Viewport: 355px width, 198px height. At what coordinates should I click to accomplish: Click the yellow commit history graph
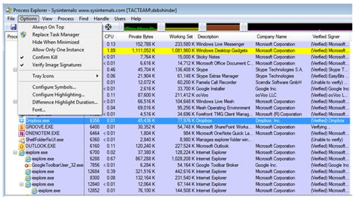point(182,27)
